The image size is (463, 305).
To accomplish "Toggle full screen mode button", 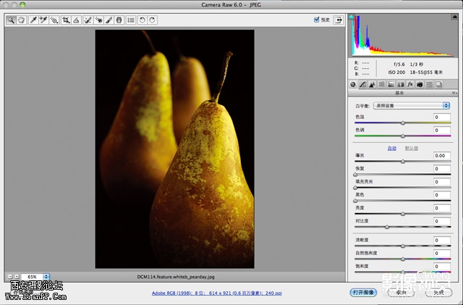I will (x=338, y=20).
